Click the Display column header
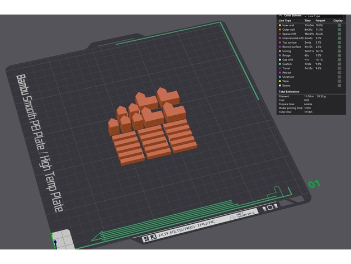The image size is (351, 264). (x=338, y=20)
